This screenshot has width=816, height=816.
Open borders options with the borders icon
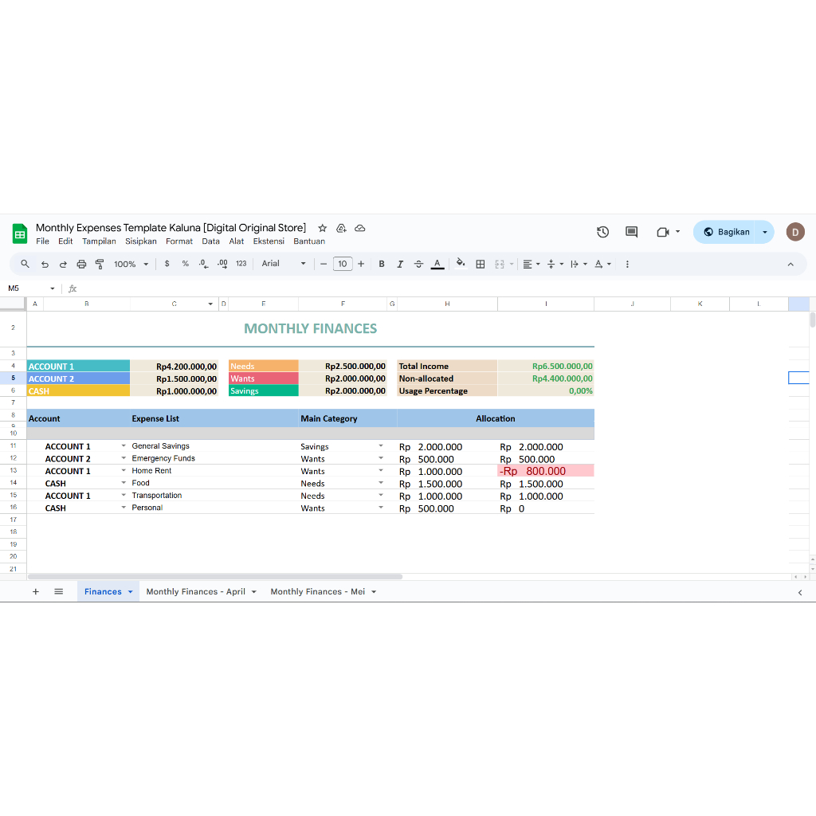[x=480, y=264]
